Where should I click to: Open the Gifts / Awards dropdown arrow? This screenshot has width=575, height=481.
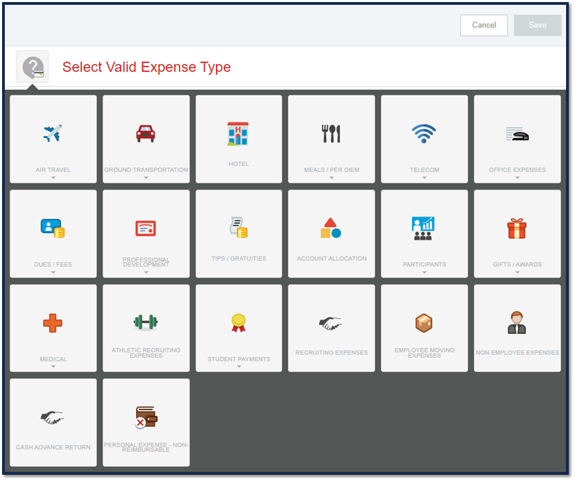coord(517,272)
